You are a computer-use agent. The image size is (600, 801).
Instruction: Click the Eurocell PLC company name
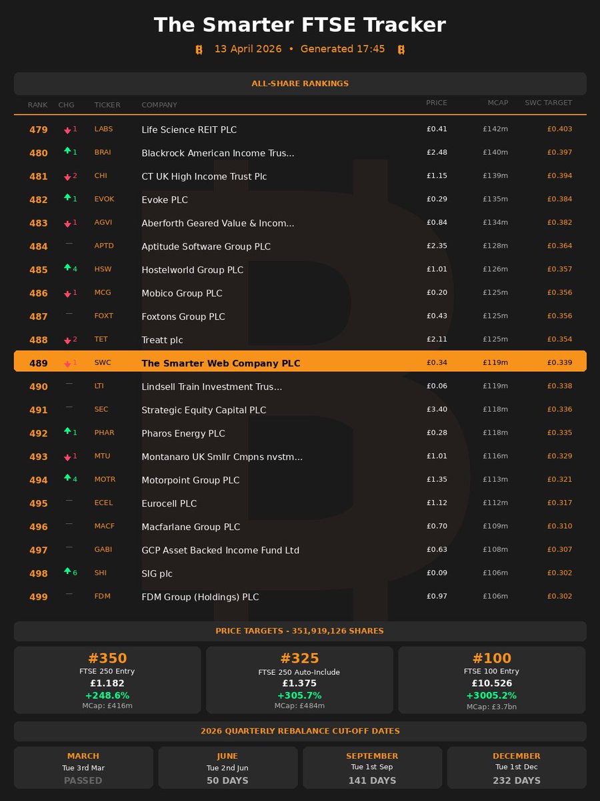pos(169,504)
